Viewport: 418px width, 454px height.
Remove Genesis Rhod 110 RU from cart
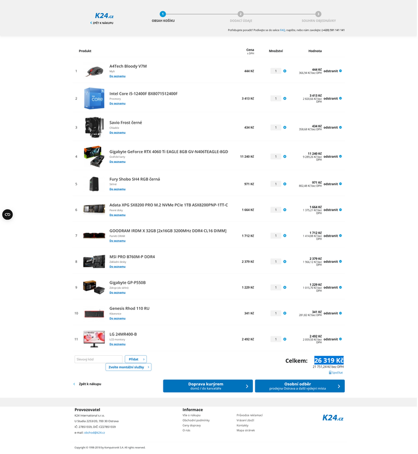[333, 314]
